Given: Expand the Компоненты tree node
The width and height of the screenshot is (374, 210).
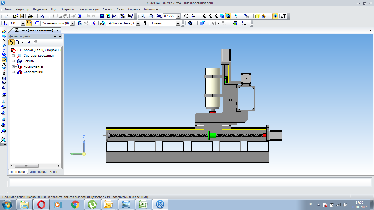Looking at the screenshot, I should point(13,66).
